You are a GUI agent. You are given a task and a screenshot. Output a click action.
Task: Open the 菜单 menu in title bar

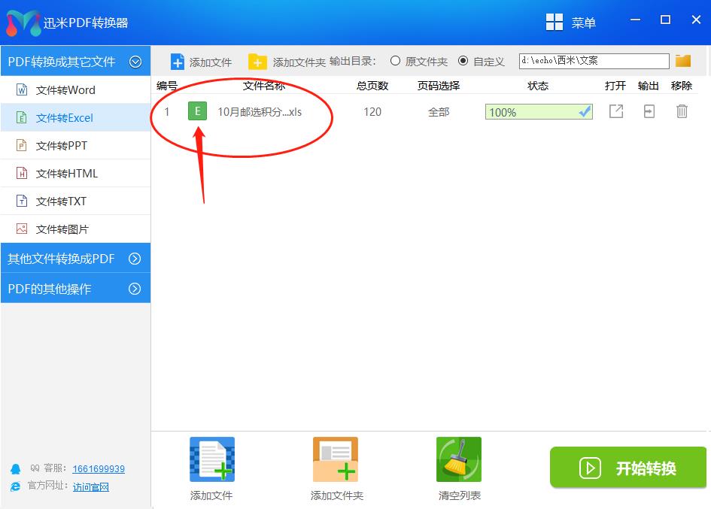click(x=571, y=23)
